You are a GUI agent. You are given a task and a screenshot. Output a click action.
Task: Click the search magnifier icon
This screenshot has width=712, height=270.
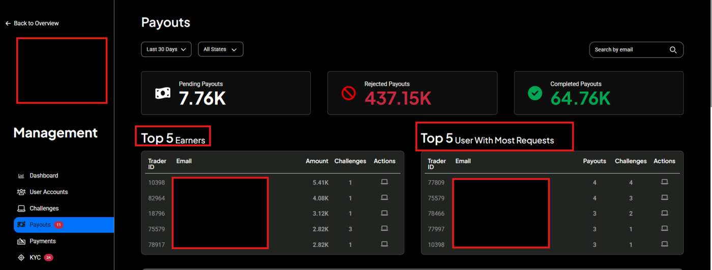pos(673,50)
